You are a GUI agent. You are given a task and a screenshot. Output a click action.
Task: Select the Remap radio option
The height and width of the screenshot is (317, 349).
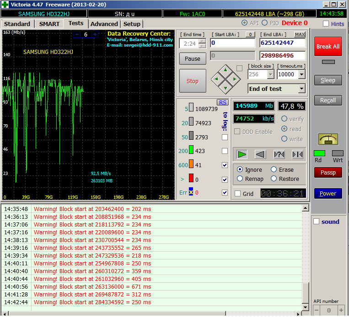click(x=240, y=179)
